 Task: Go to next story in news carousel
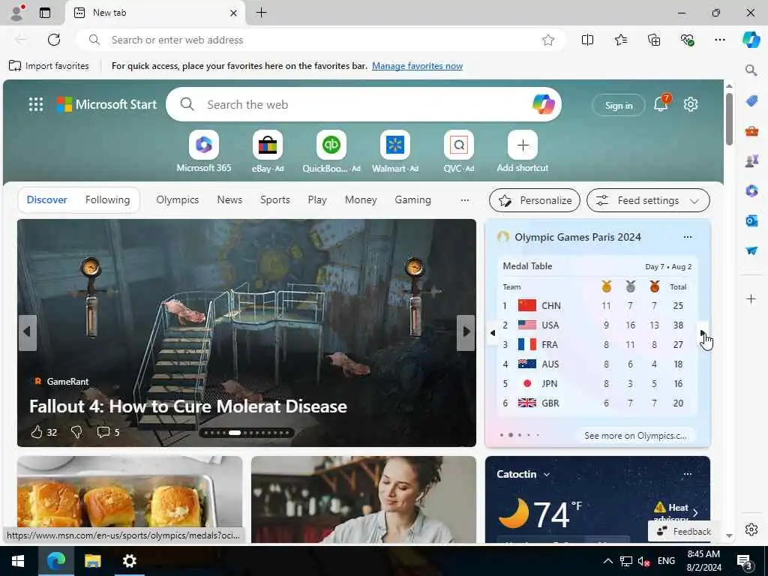[466, 332]
